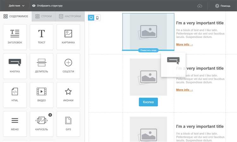Select the Текст content block
Image resolution: width=237 pixels, height=142 pixels.
tap(42, 37)
